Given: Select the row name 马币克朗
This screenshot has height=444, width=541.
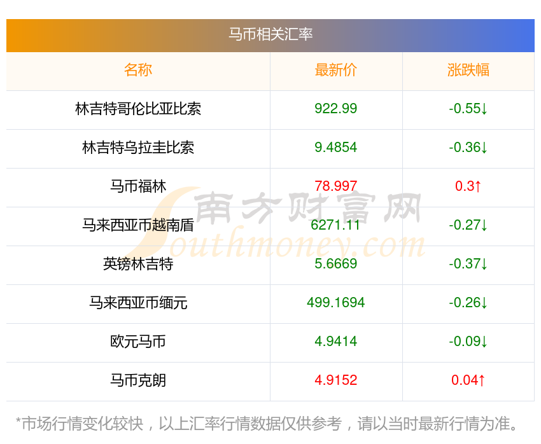Looking at the screenshot, I should 138,380.
